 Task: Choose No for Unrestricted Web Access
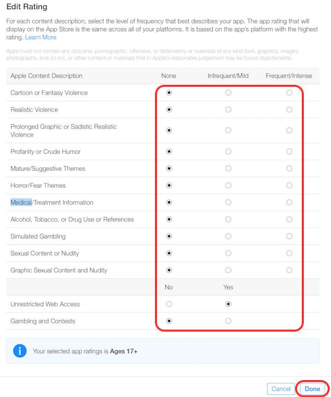tap(169, 304)
